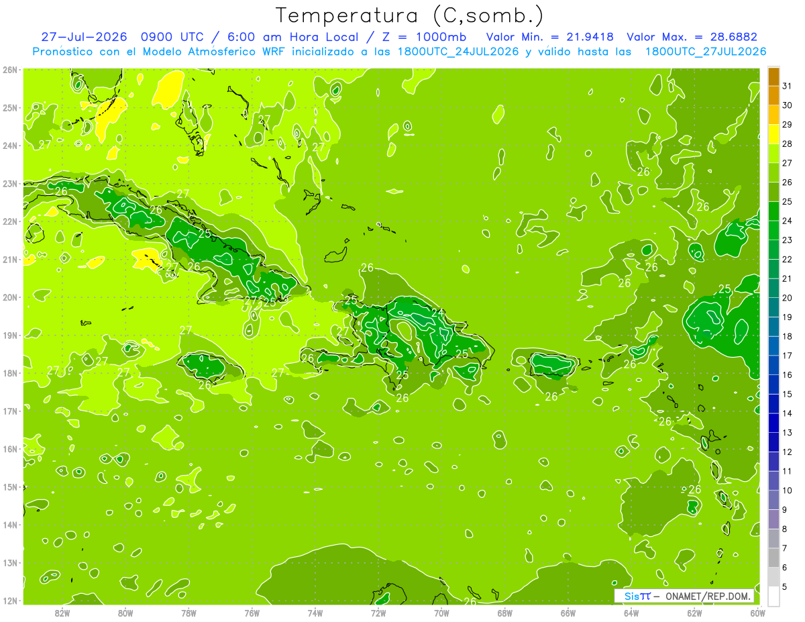This screenshot has height=622, width=805.
Task: Click the '80W' longitude axis label
Action: [125, 613]
